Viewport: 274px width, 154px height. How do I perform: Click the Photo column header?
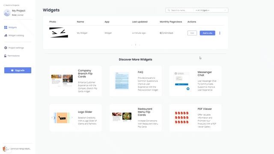53,22
